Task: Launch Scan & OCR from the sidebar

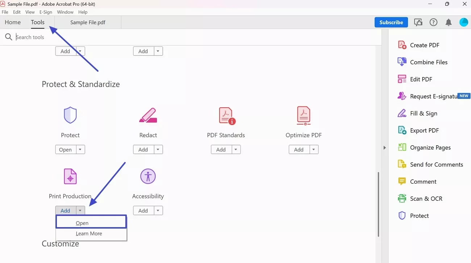Action: [426, 199]
